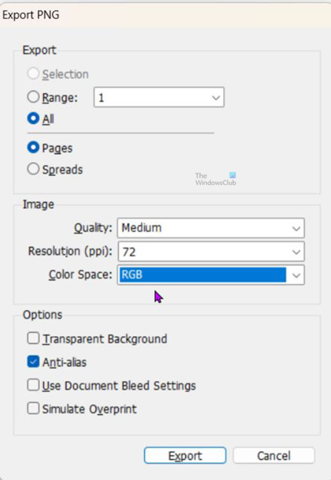
Task: Switch export to Spreads
Action: [33, 169]
